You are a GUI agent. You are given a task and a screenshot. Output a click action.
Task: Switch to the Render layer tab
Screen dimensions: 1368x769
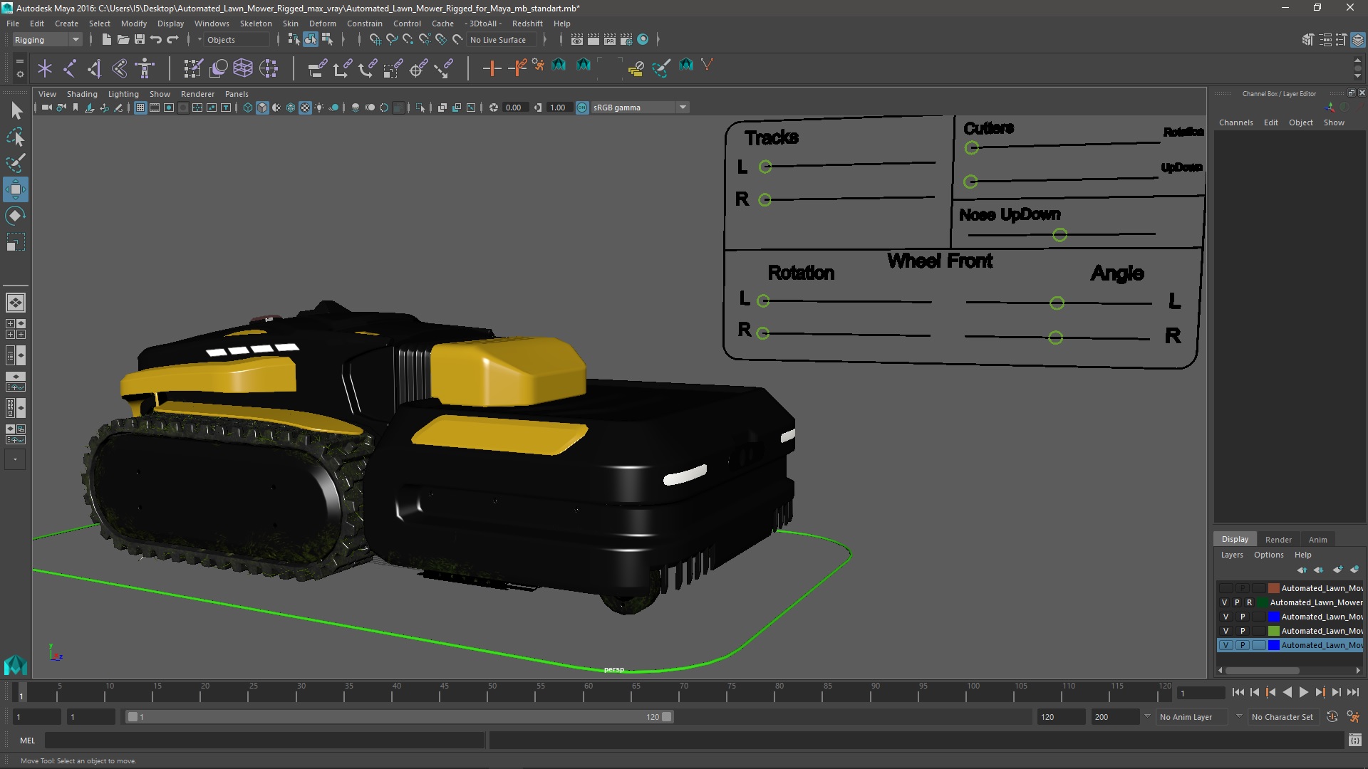coord(1278,540)
